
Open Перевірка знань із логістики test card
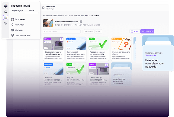[99, 49]
